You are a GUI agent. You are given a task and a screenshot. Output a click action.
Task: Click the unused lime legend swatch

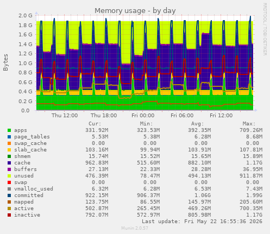(x=9, y=176)
